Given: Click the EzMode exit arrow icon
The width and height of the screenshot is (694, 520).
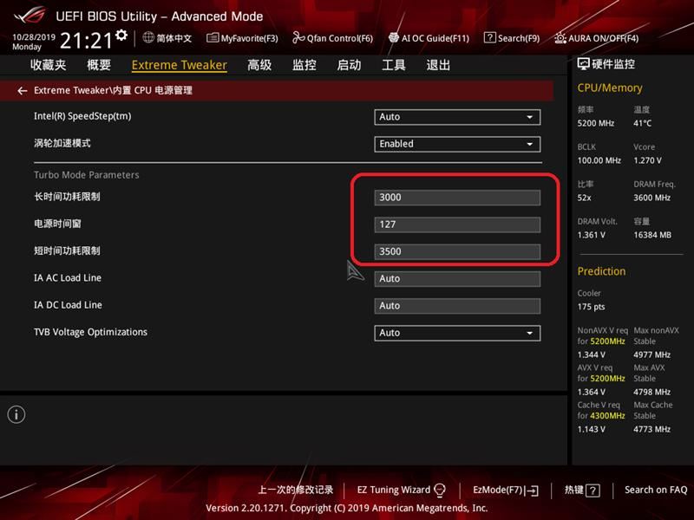Looking at the screenshot, I should click(x=532, y=491).
